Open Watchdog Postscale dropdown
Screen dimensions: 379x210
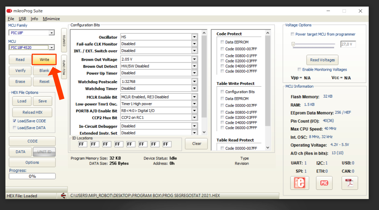pos(195,82)
